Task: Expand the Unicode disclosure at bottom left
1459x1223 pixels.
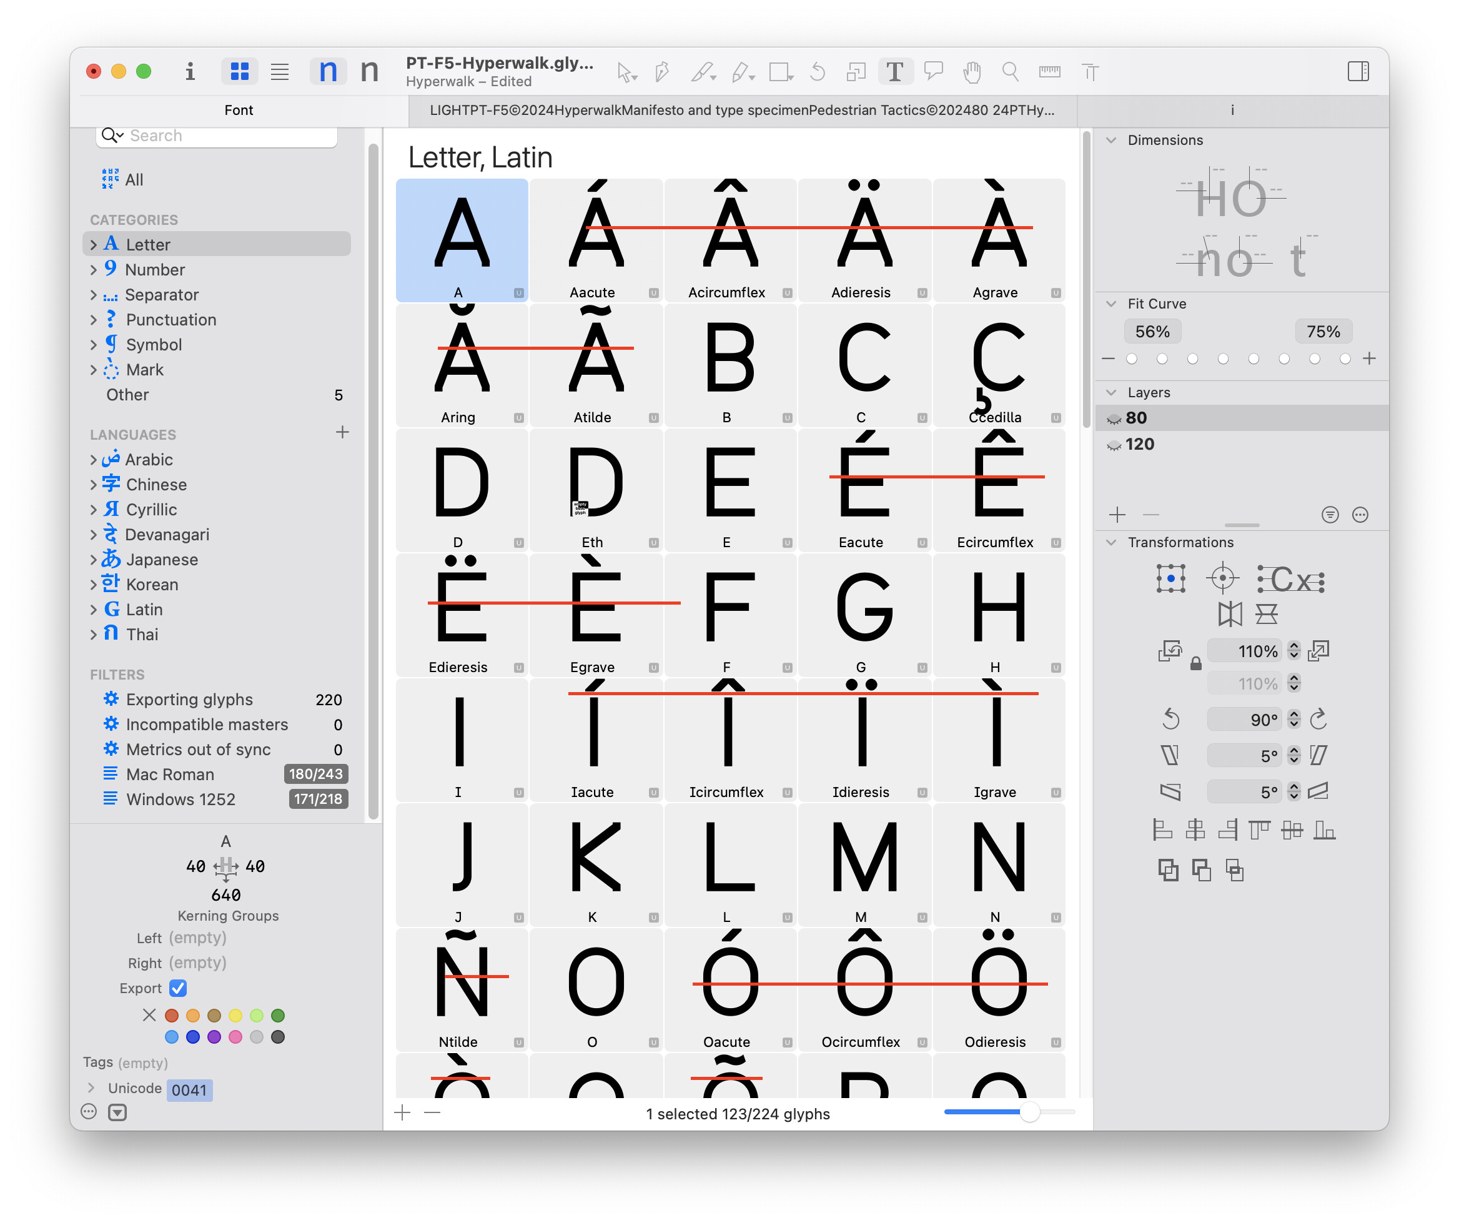Action: pyautogui.click(x=91, y=1087)
